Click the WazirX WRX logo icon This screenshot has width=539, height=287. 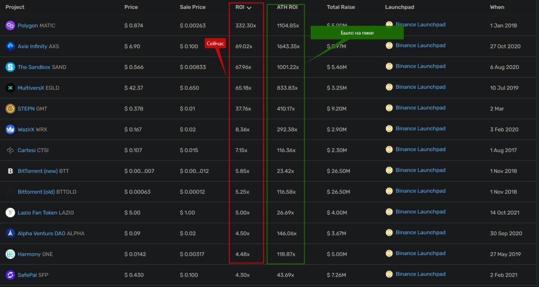coord(10,129)
